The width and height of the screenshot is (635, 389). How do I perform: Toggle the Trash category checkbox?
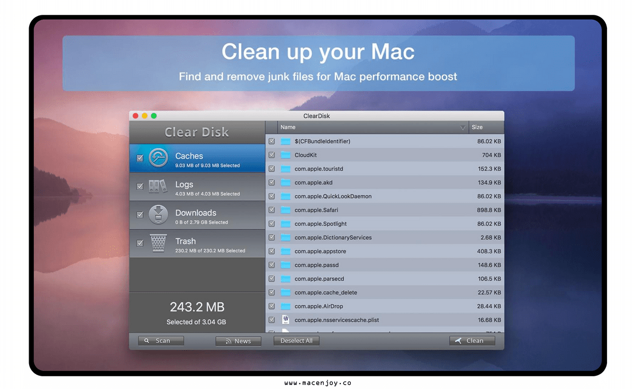point(140,243)
